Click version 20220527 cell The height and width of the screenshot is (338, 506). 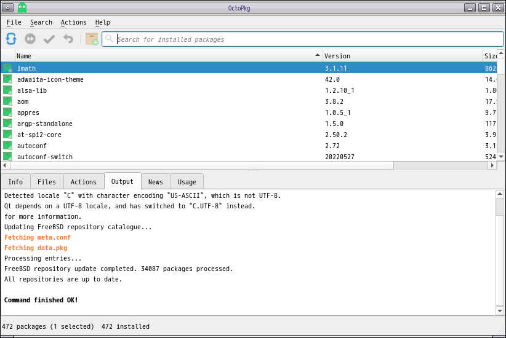click(x=339, y=157)
